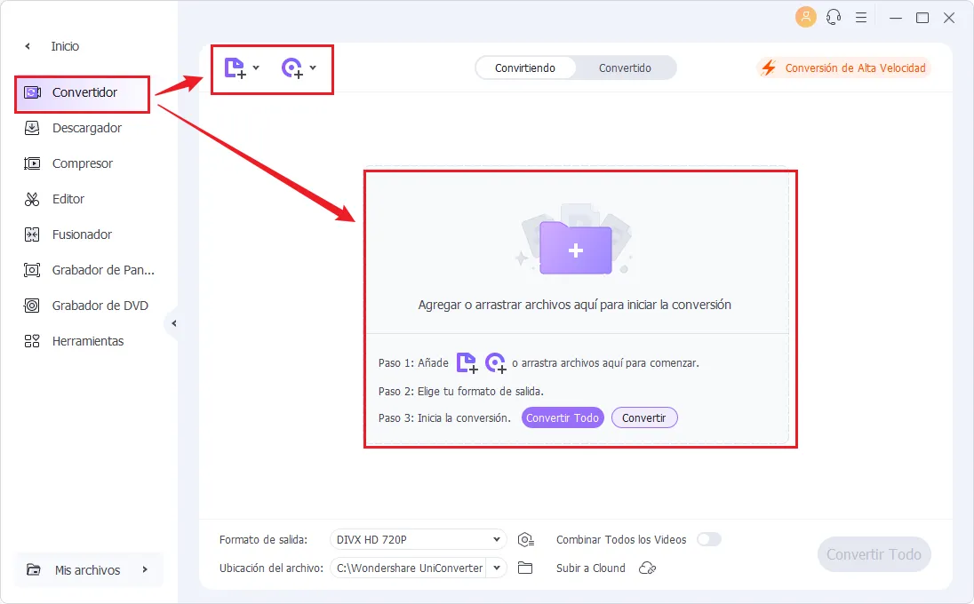The height and width of the screenshot is (604, 974).
Task: Collapse the sidebar using the arrow handle
Action: [x=173, y=324]
